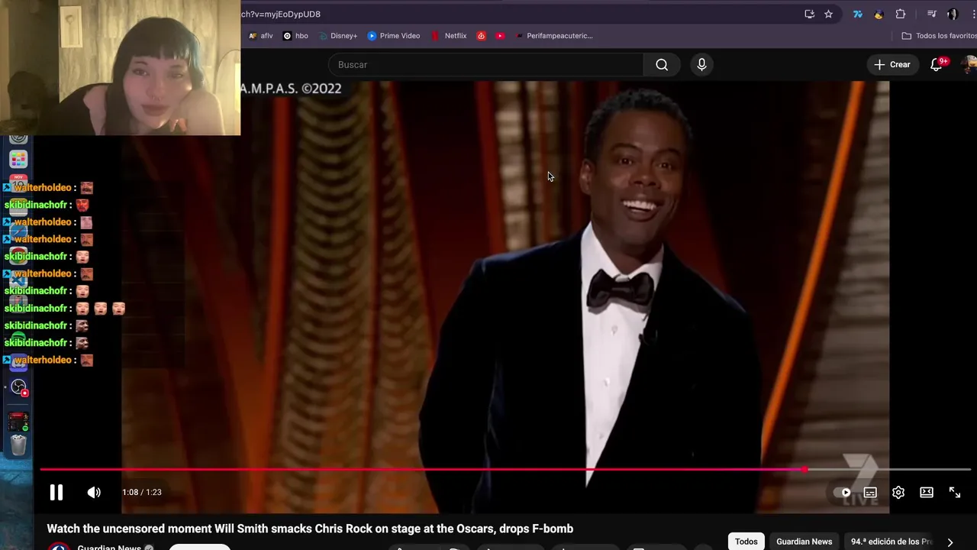The height and width of the screenshot is (550, 977).
Task: Switch to theater mode
Action: coord(927,493)
